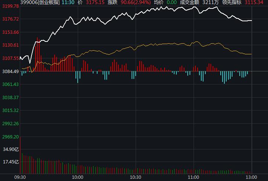Click the 10:00 time axis label
Viewport: 268px width, 181px height.
tap(78, 177)
